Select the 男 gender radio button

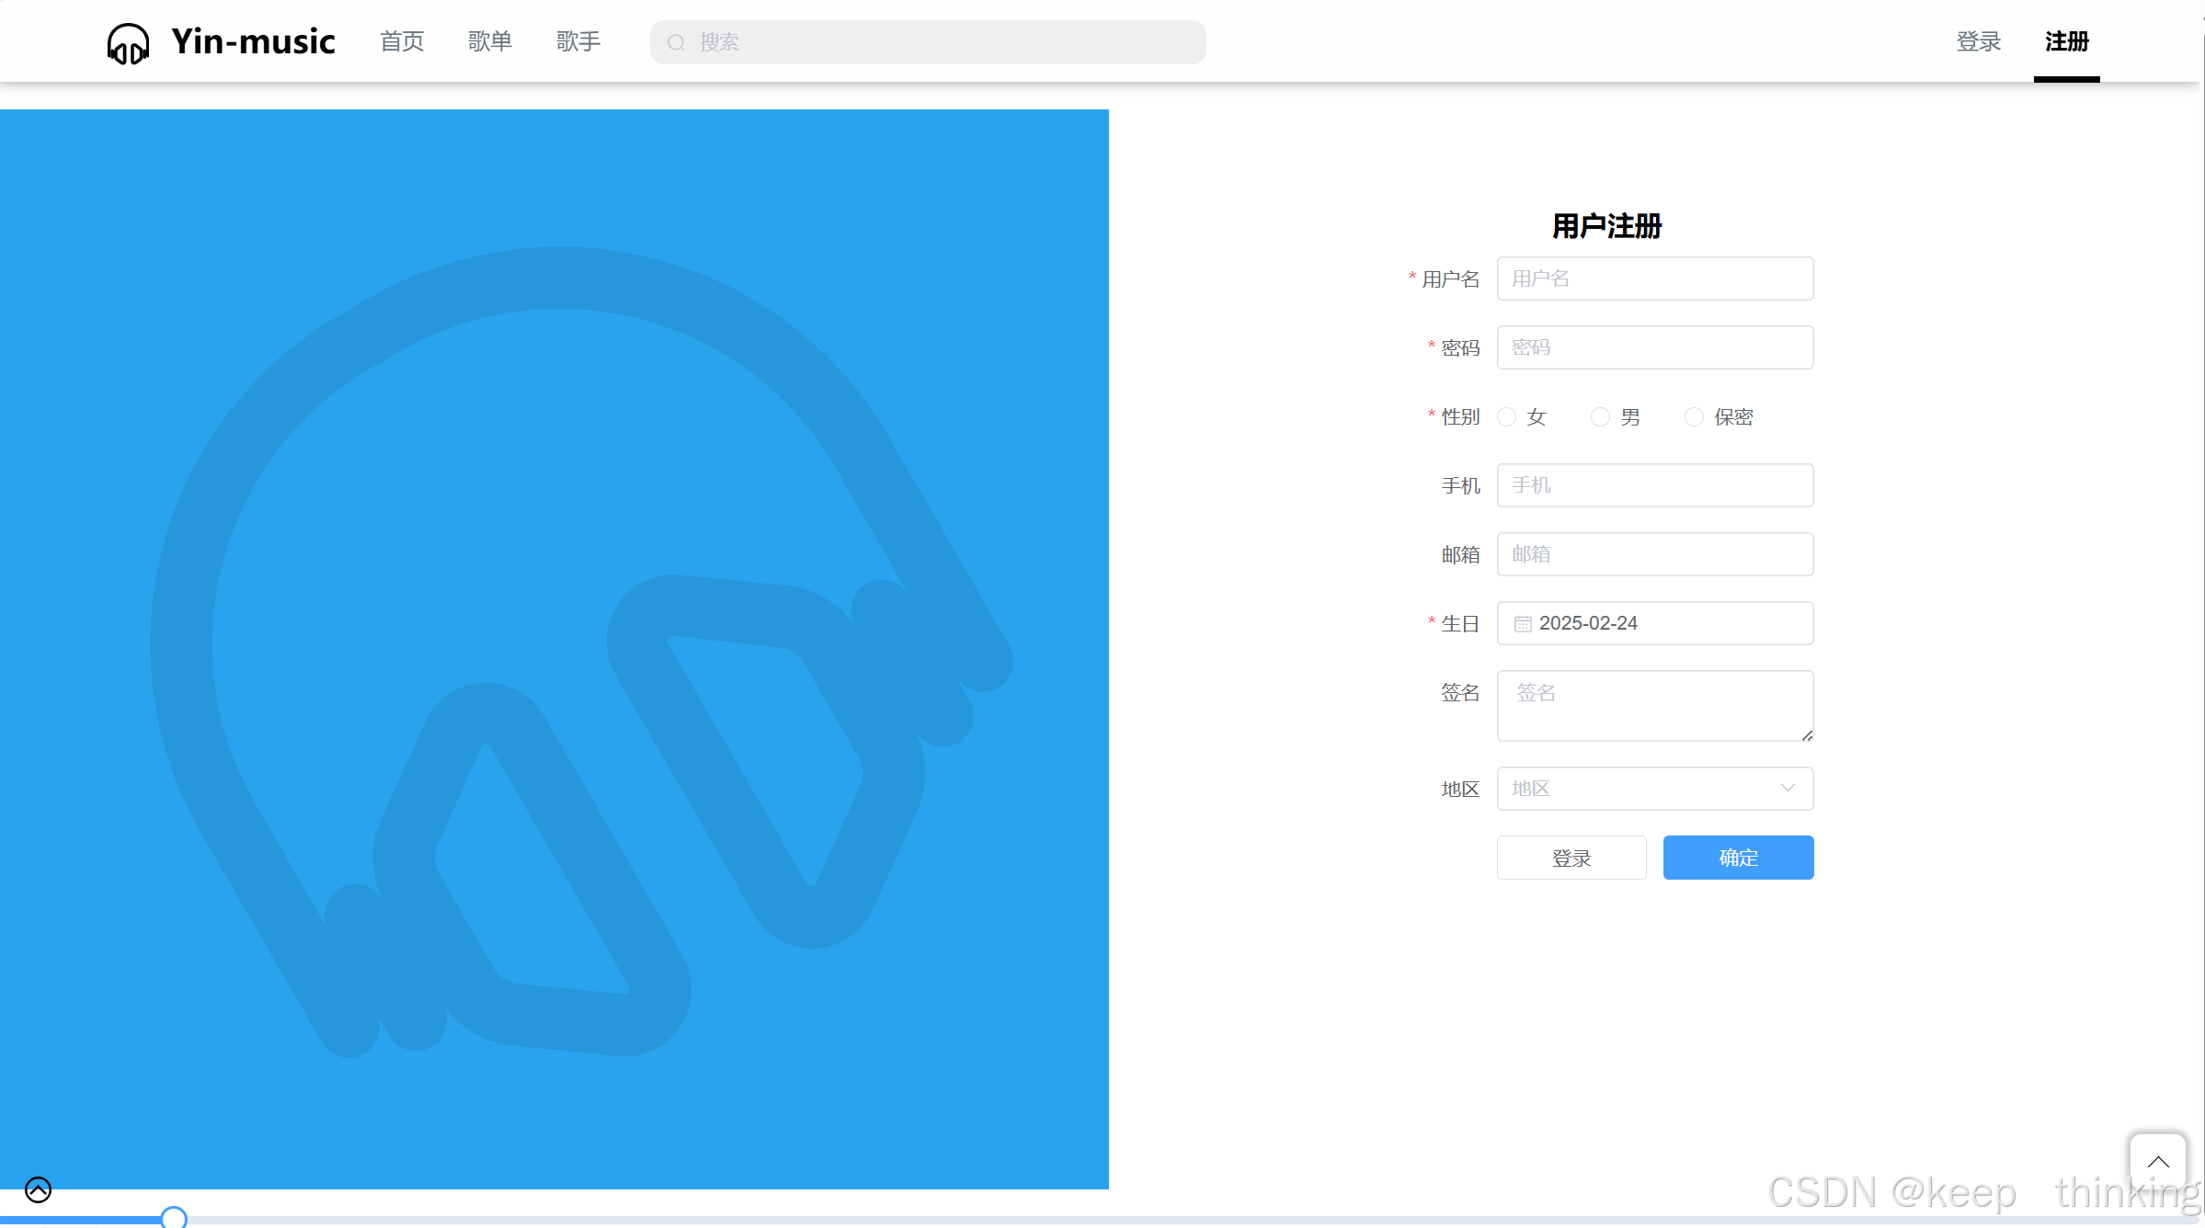1600,417
